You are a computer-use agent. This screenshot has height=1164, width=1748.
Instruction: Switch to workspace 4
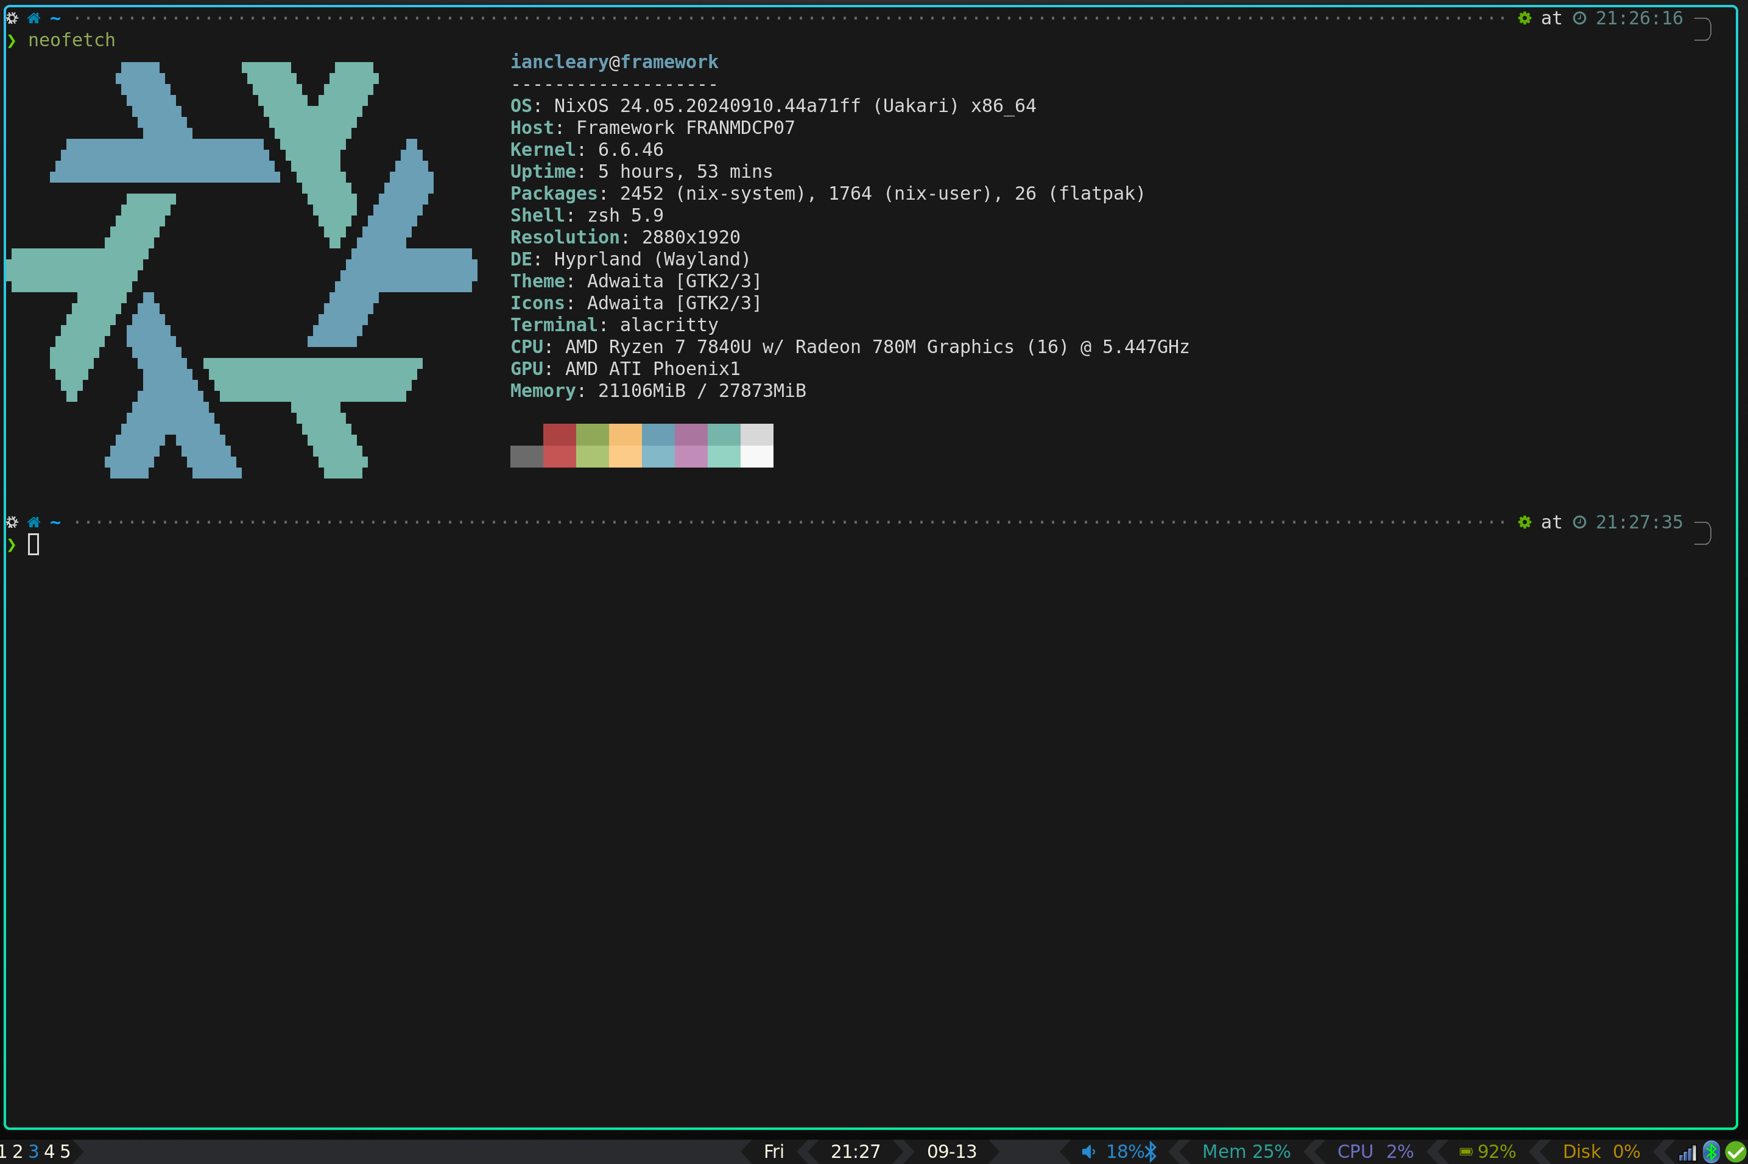coord(49,1151)
